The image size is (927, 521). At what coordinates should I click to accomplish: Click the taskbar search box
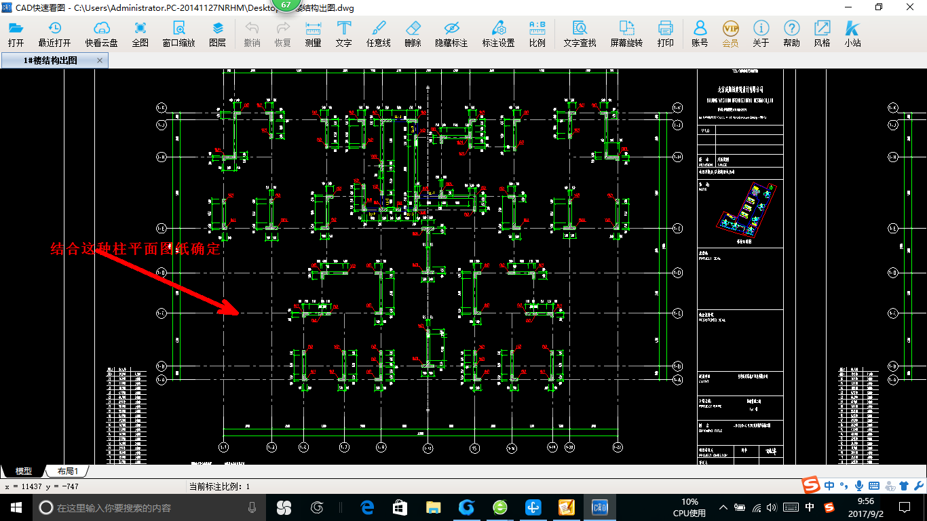[148, 507]
